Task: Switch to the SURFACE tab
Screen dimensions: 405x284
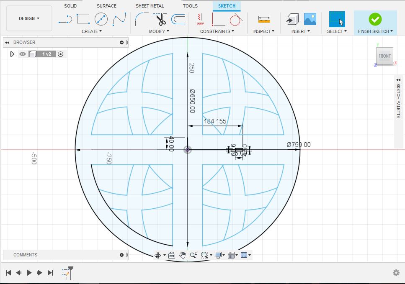Action: (106, 6)
